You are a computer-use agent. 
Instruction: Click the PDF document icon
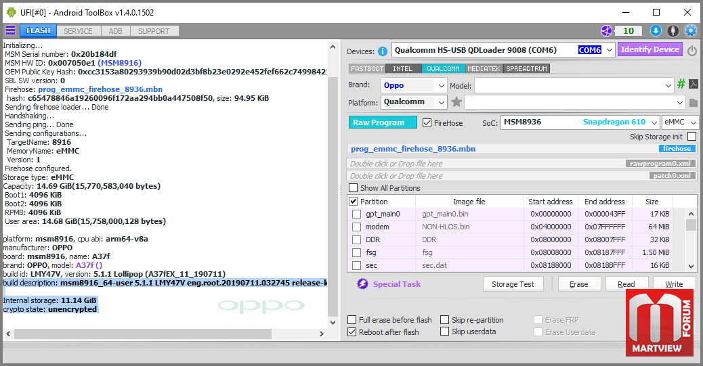point(693,85)
